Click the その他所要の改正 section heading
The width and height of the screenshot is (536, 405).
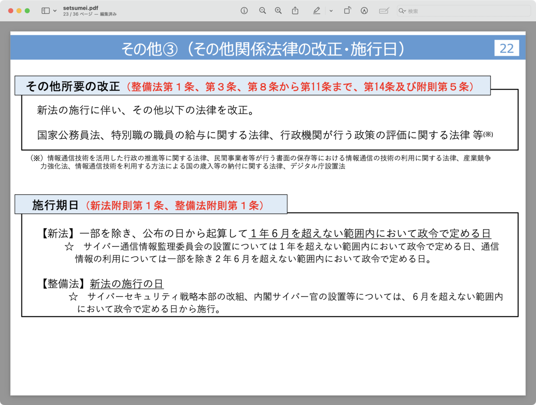click(x=72, y=86)
